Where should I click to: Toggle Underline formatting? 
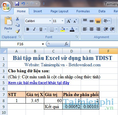[41, 29]
